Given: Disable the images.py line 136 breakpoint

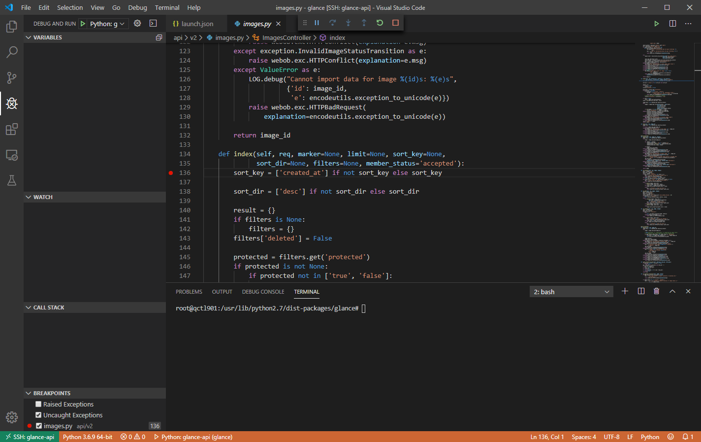Looking at the screenshot, I should coord(39,426).
